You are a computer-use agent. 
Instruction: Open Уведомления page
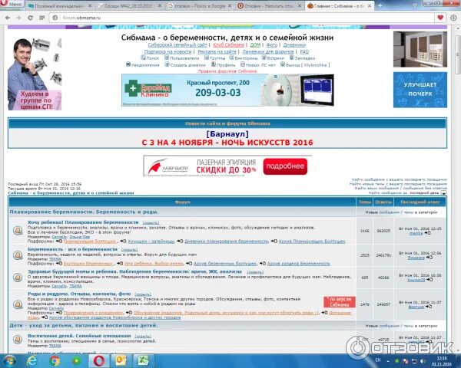pyautogui.click(x=143, y=65)
